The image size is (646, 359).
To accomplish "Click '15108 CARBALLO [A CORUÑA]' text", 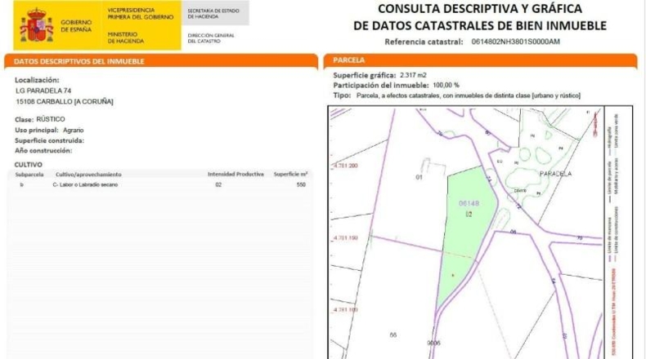I will [x=65, y=101].
